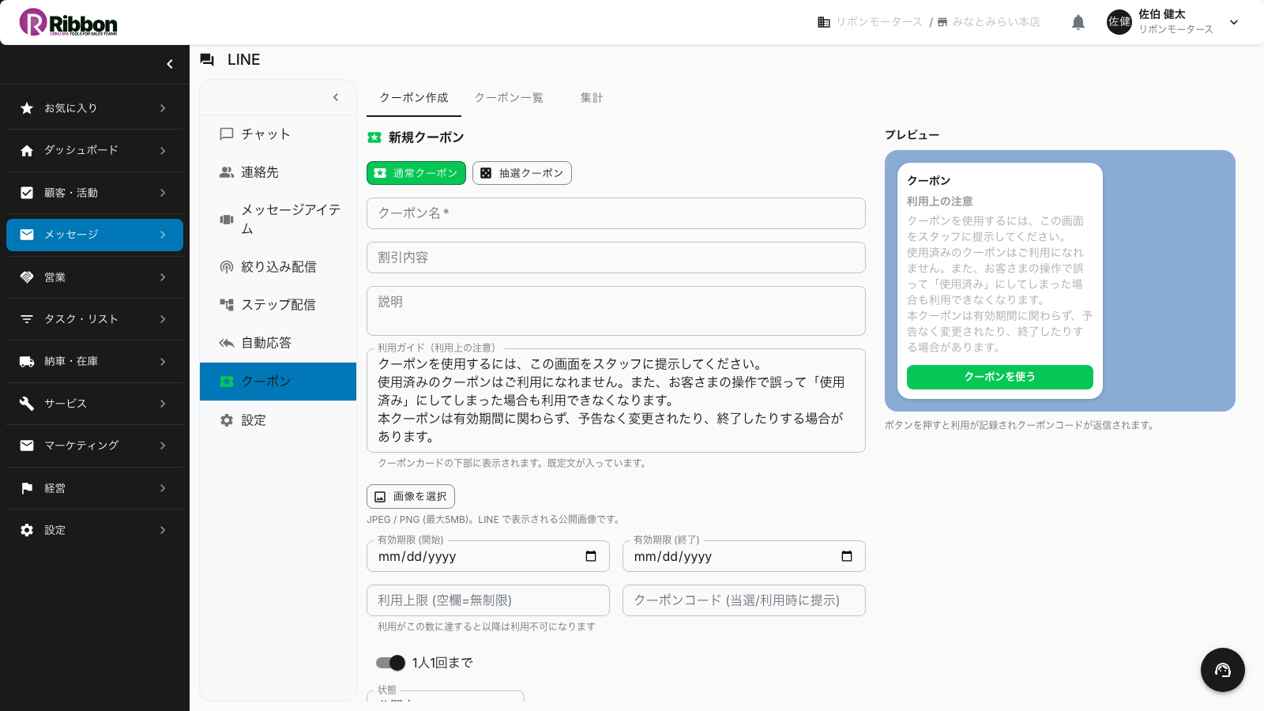Viewport: 1264px width, 711px height.
Task: Expand the 顧客・活動 menu chevron
Action: point(163,193)
